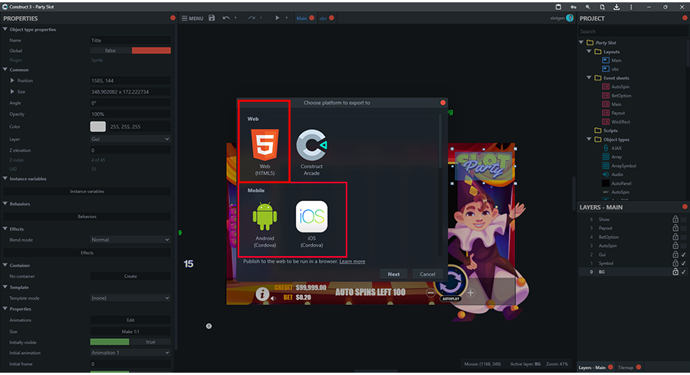Screen dimensions: 690x375
Task: Click the Behaviors button
Action: 87,216
